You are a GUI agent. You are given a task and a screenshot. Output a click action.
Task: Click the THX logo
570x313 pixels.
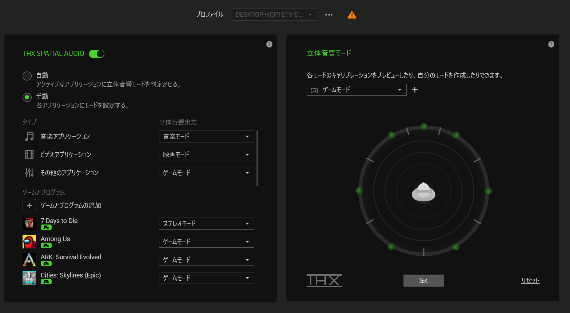click(324, 281)
